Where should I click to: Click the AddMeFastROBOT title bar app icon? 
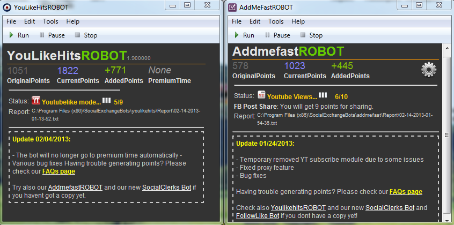pos(232,7)
